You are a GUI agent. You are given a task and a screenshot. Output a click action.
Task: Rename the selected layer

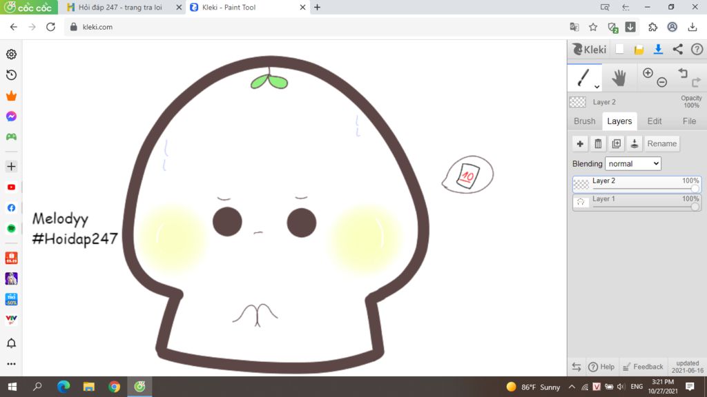[662, 143]
